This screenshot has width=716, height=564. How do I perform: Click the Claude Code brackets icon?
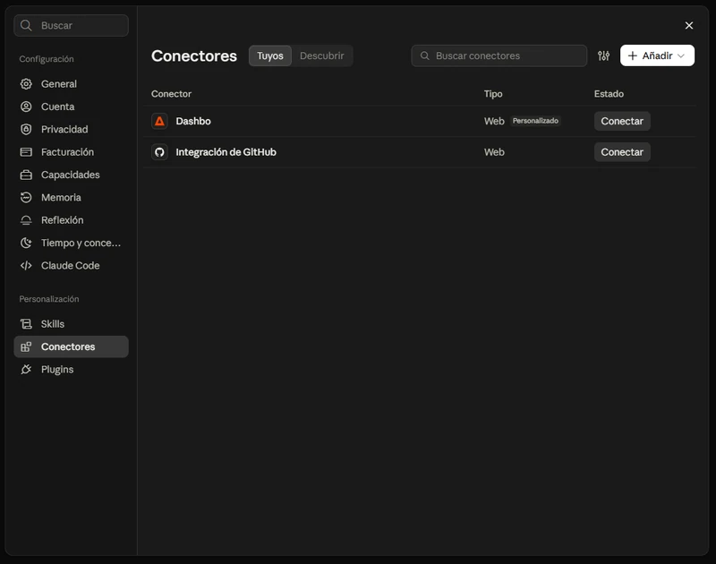pyautogui.click(x=26, y=265)
